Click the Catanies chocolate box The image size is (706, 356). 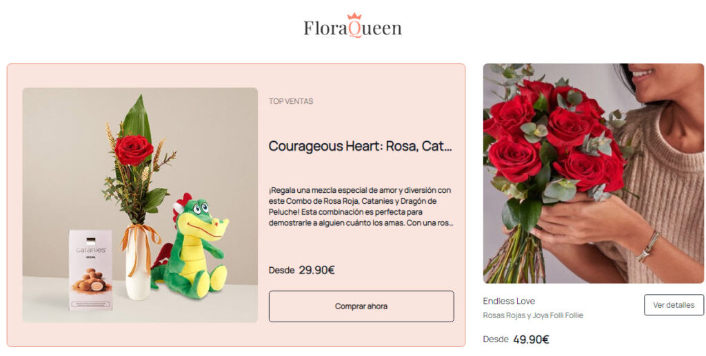coord(90,269)
